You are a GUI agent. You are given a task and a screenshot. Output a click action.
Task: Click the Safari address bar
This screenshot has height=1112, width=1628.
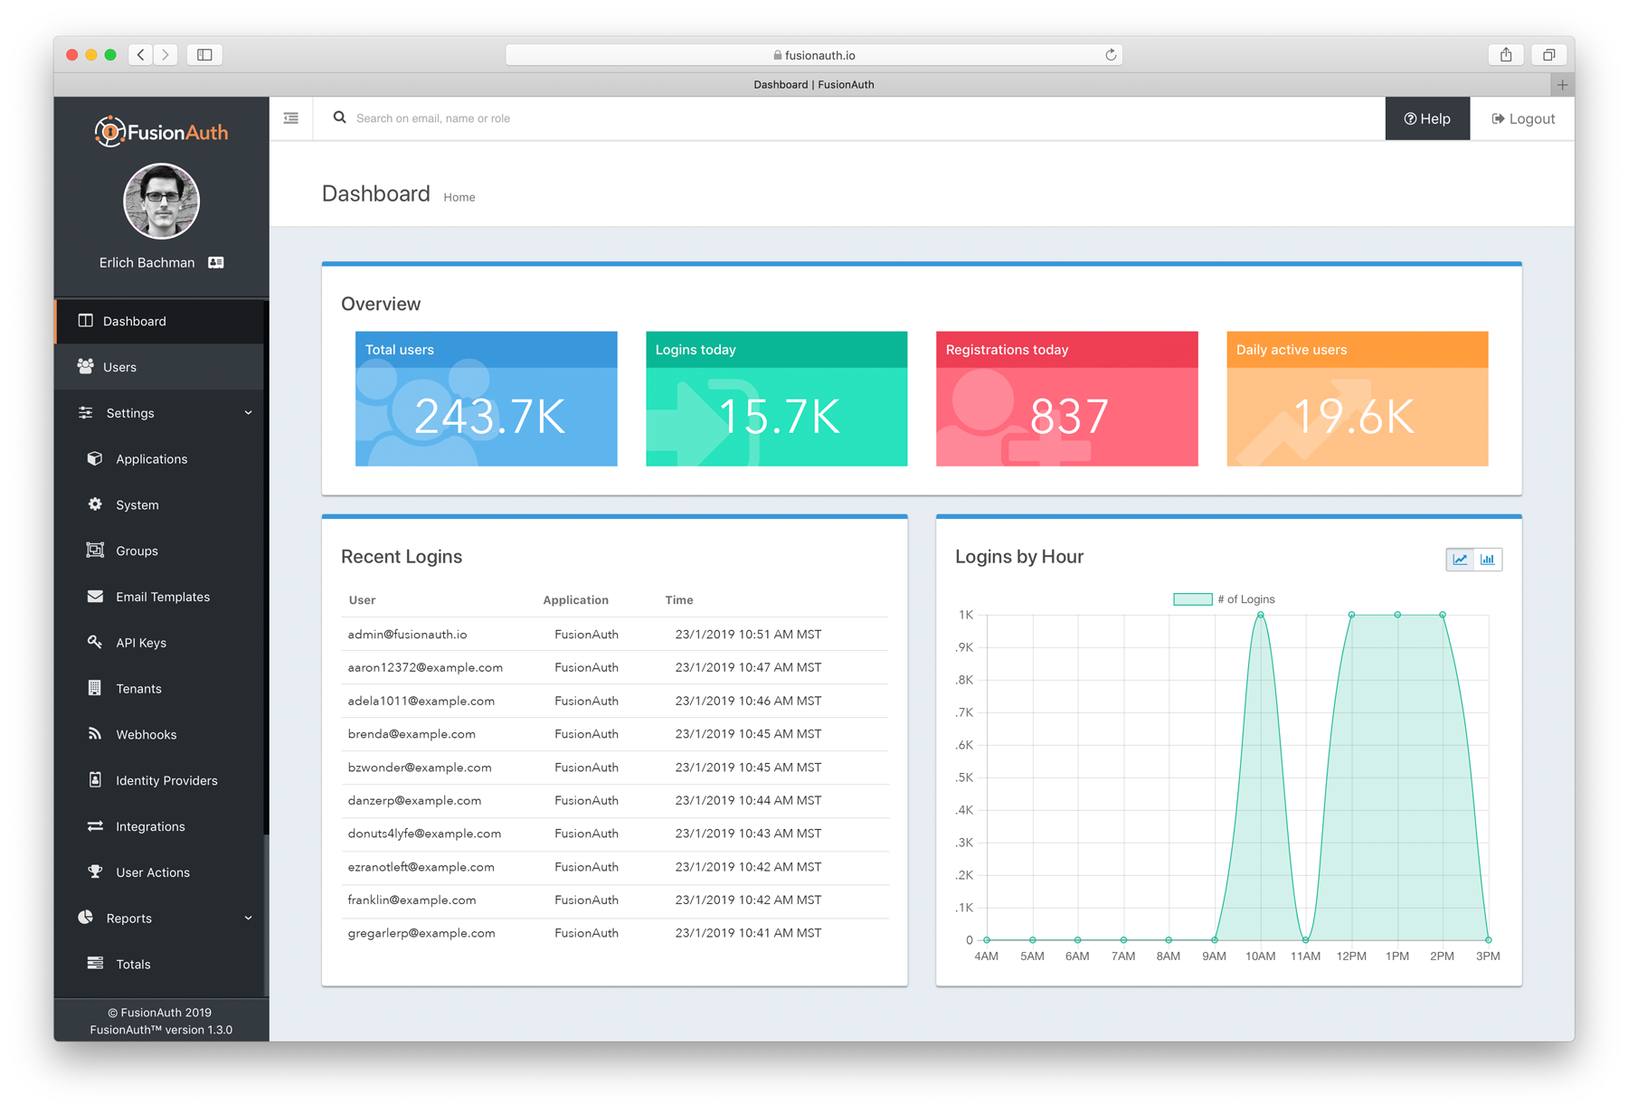coord(814,55)
